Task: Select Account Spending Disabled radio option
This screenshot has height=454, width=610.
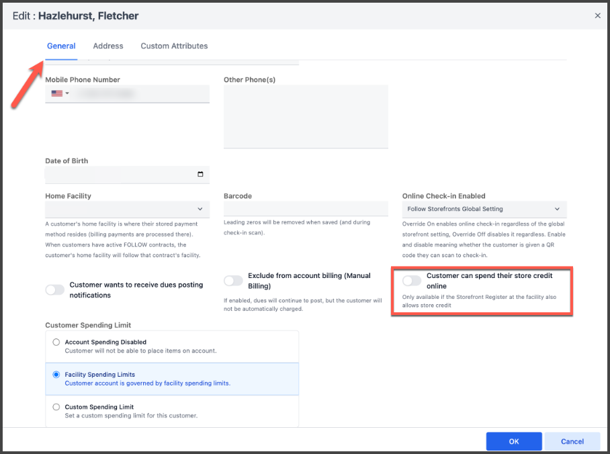Action: (56, 343)
